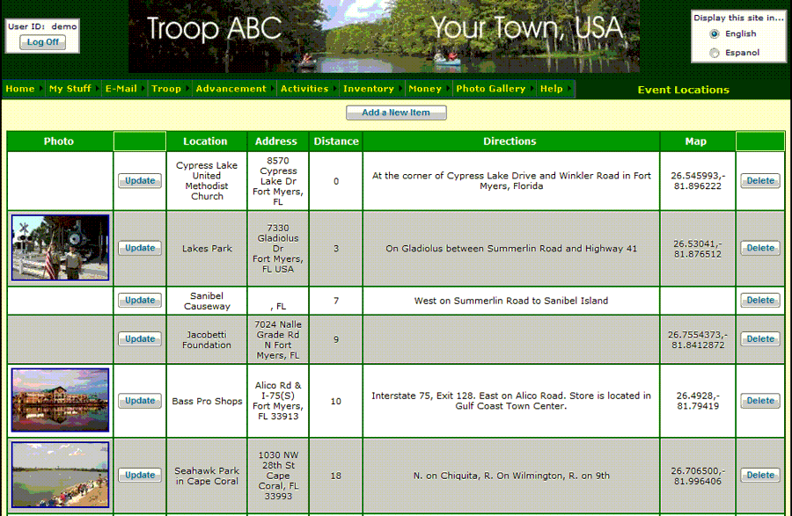Open the E-Mail menu

pos(125,89)
